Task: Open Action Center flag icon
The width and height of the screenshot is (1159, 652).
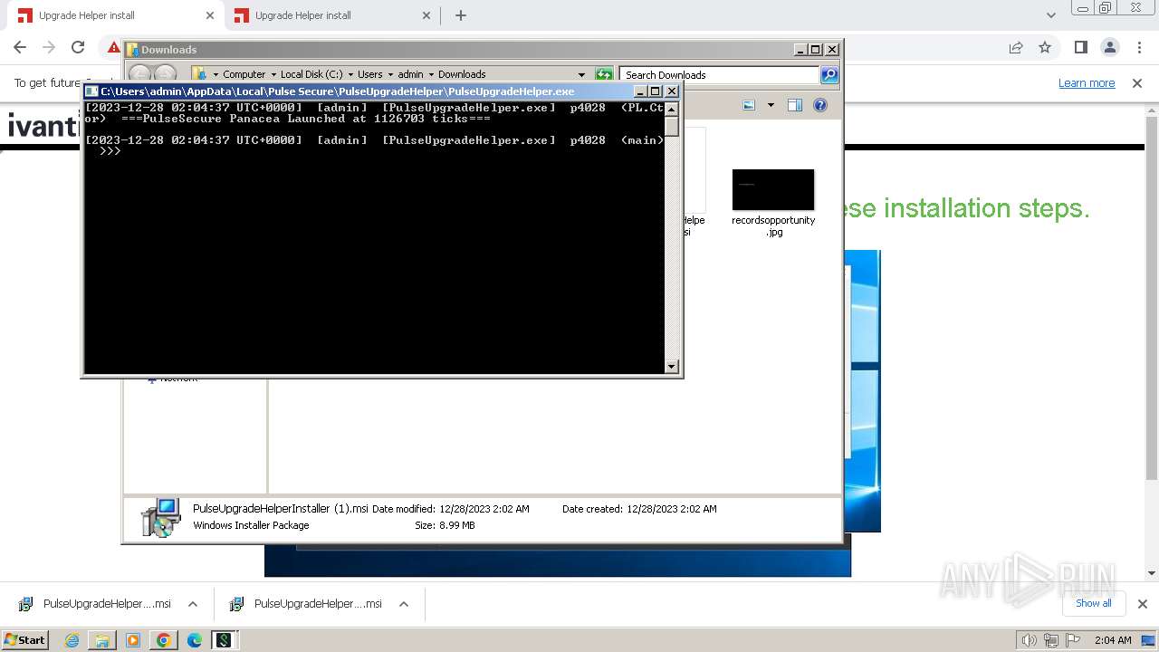Action: tap(1073, 640)
